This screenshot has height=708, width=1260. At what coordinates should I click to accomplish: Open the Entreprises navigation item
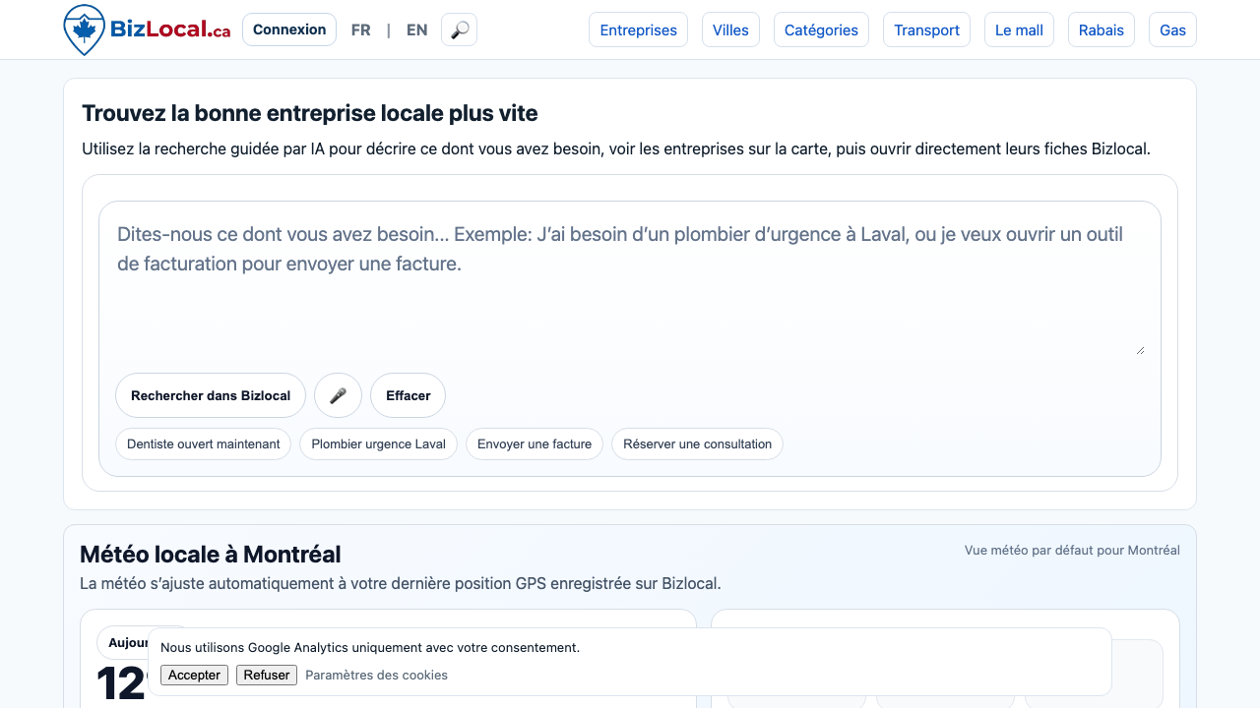pyautogui.click(x=638, y=29)
